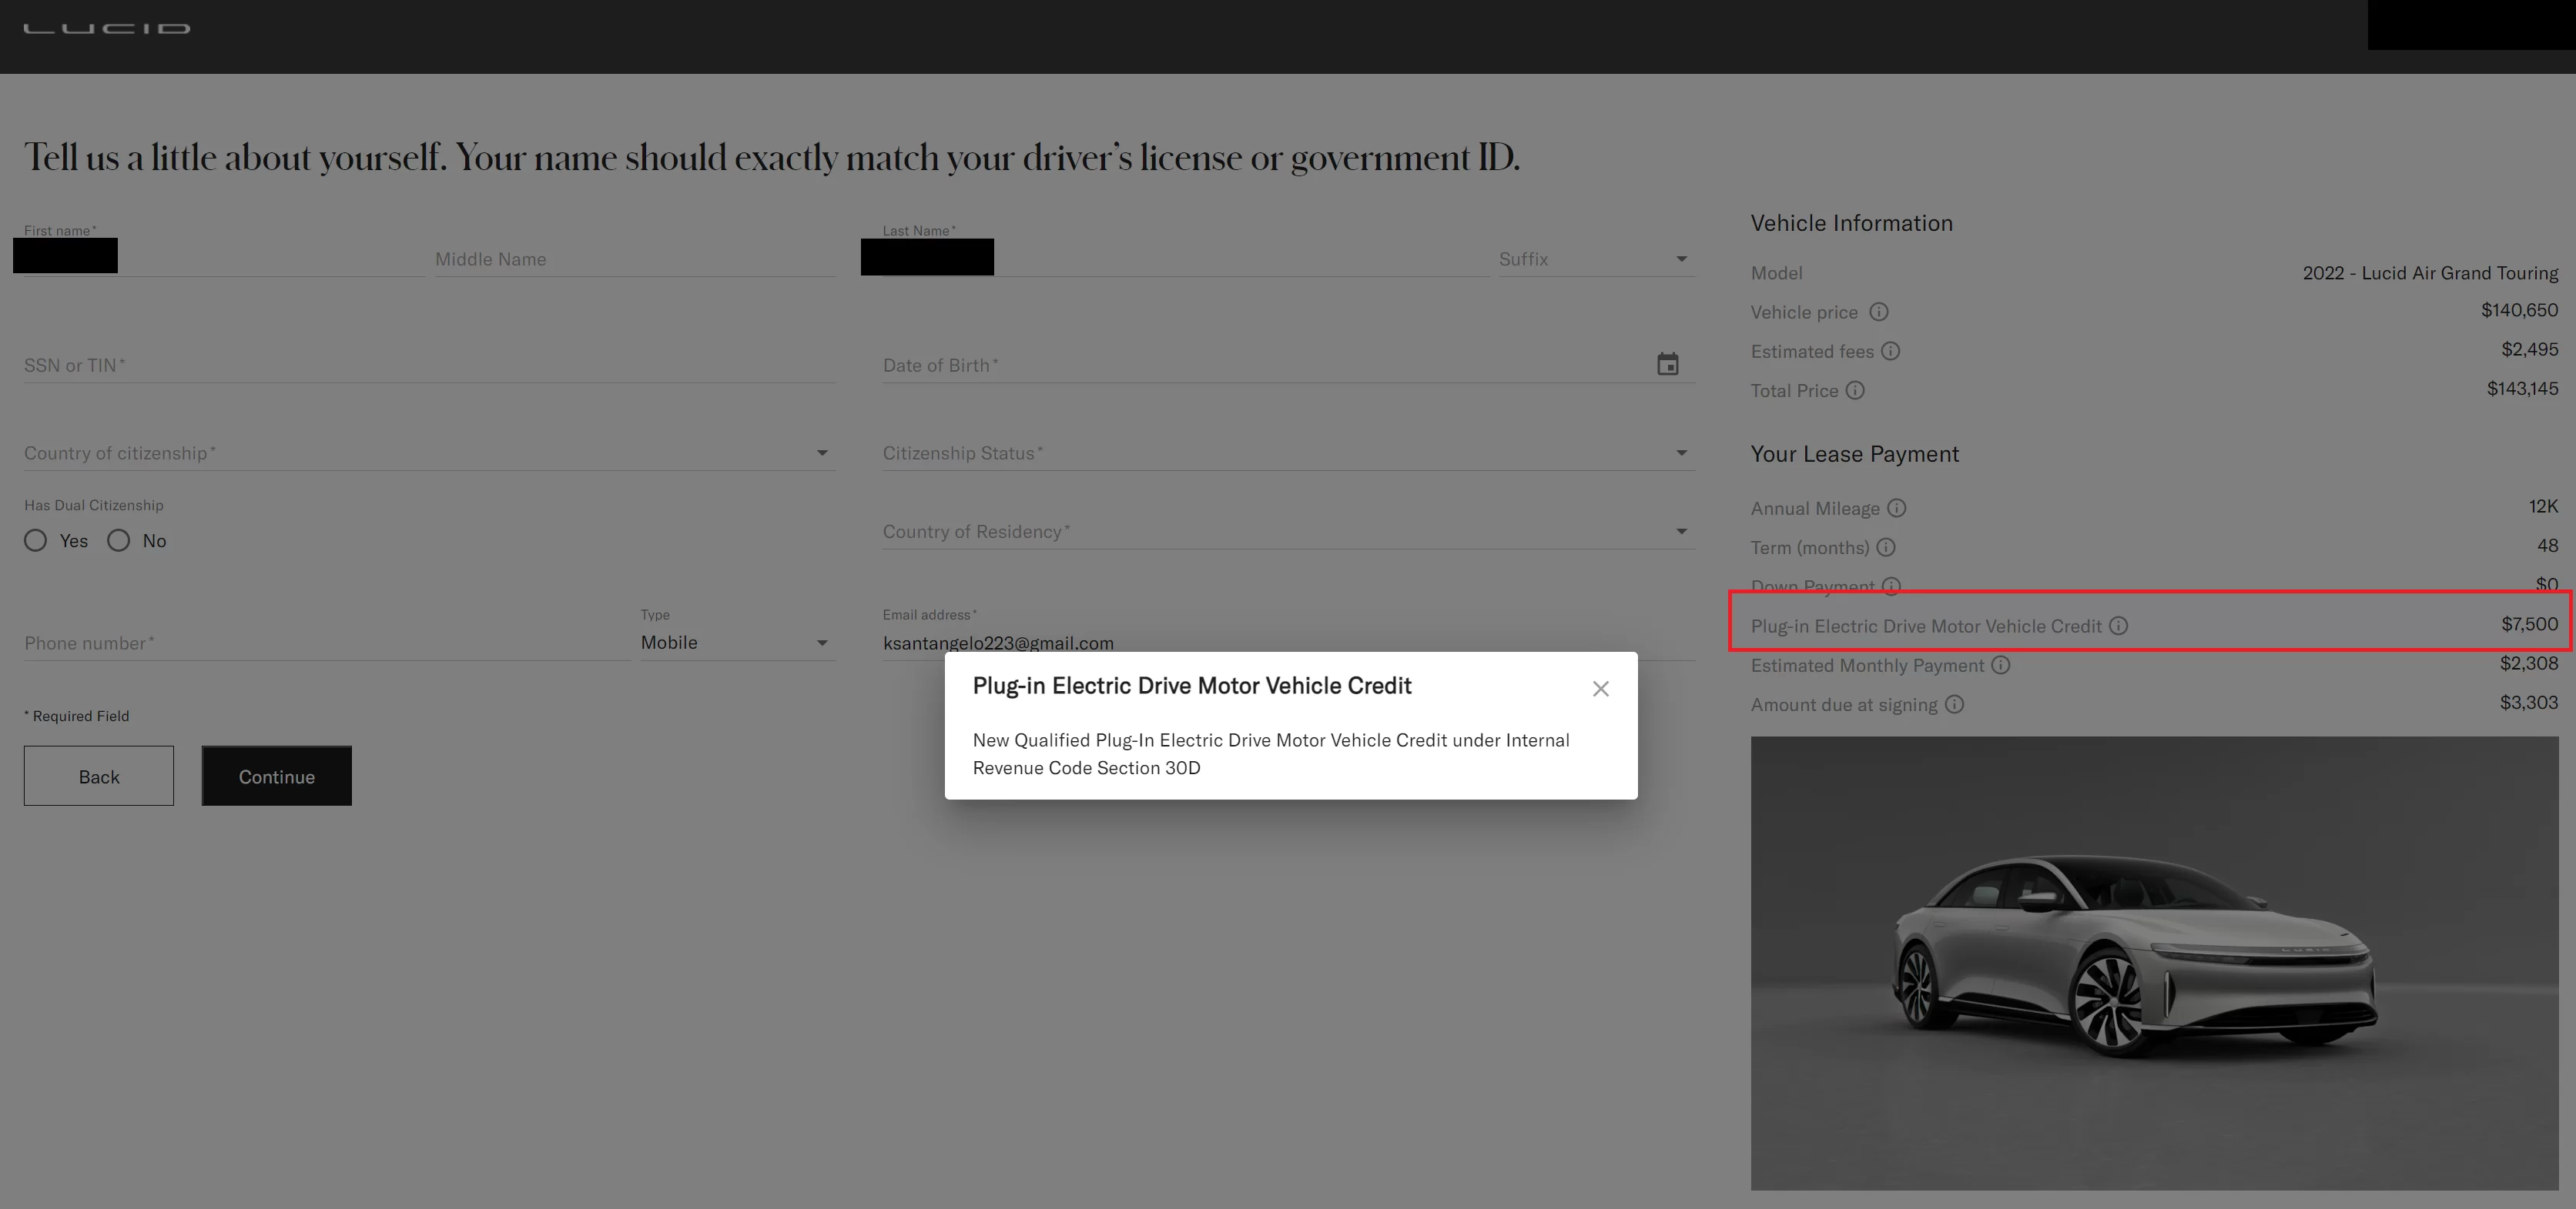This screenshot has width=2576, height=1209.
Task: Select No for Has Dual Citizenship
Action: 119,539
